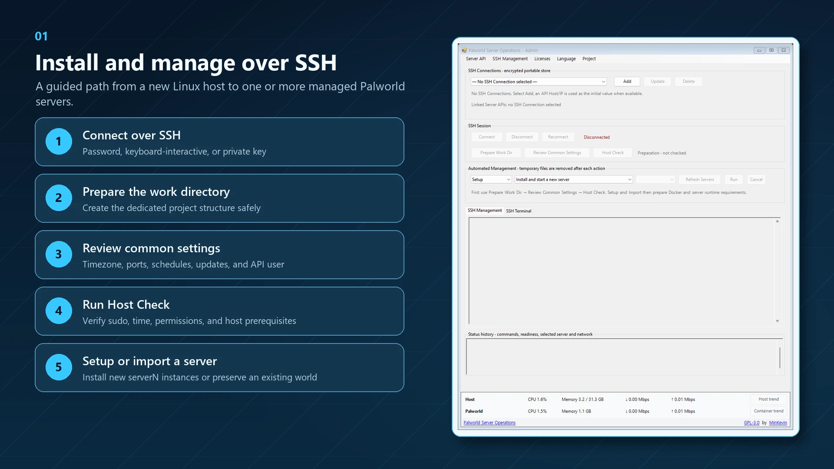Open the MinKevin author link
This screenshot has width=834, height=469.
[x=778, y=423]
